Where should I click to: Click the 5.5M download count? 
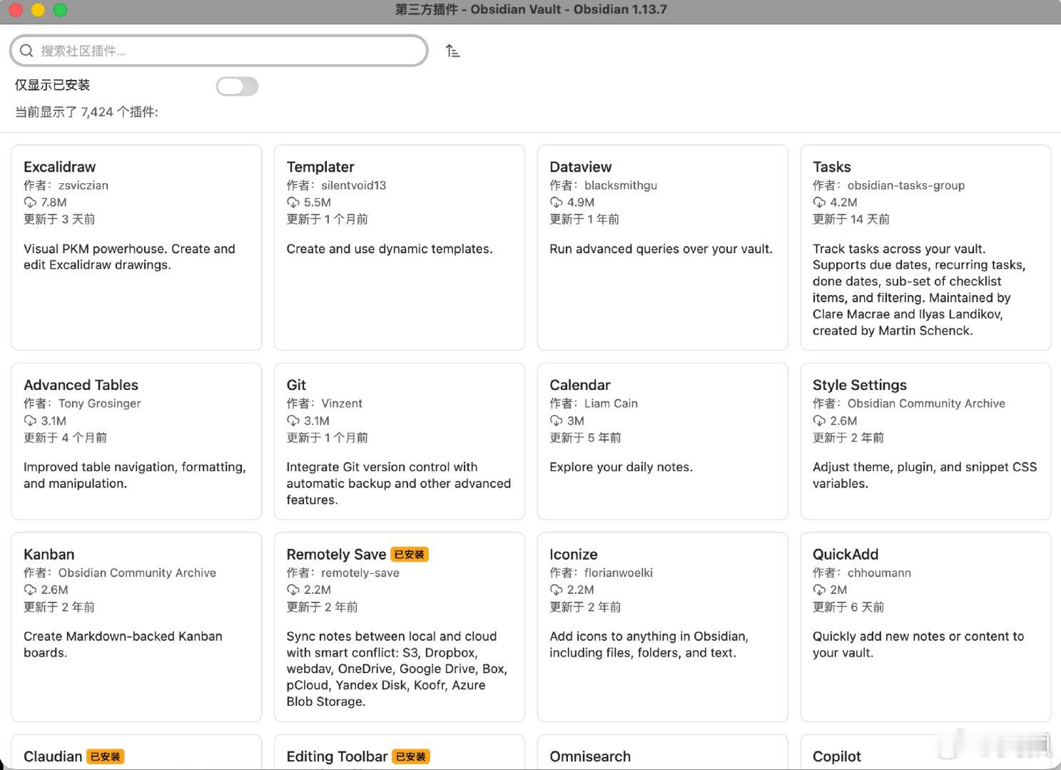318,202
